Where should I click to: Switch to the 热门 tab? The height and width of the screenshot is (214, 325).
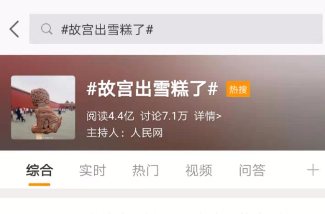pyautogui.click(x=146, y=170)
